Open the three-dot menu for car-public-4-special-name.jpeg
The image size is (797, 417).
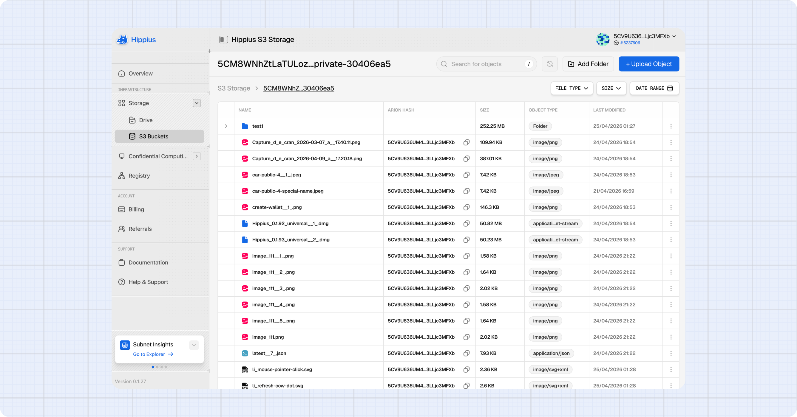point(671,191)
